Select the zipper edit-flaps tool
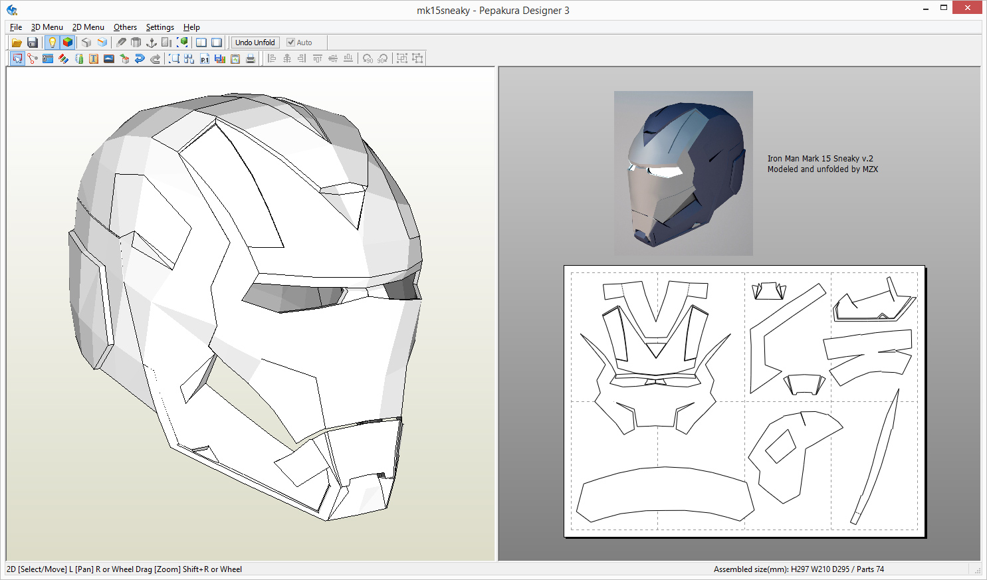This screenshot has height=580, width=987. pos(48,58)
